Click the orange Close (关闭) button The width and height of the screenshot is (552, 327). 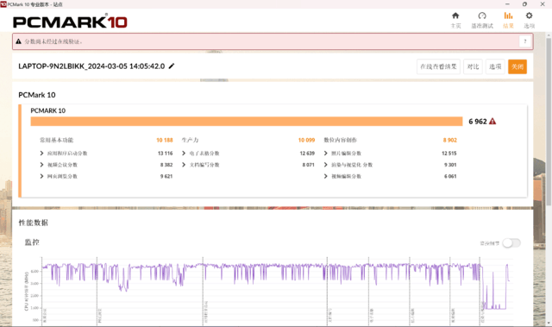(517, 66)
